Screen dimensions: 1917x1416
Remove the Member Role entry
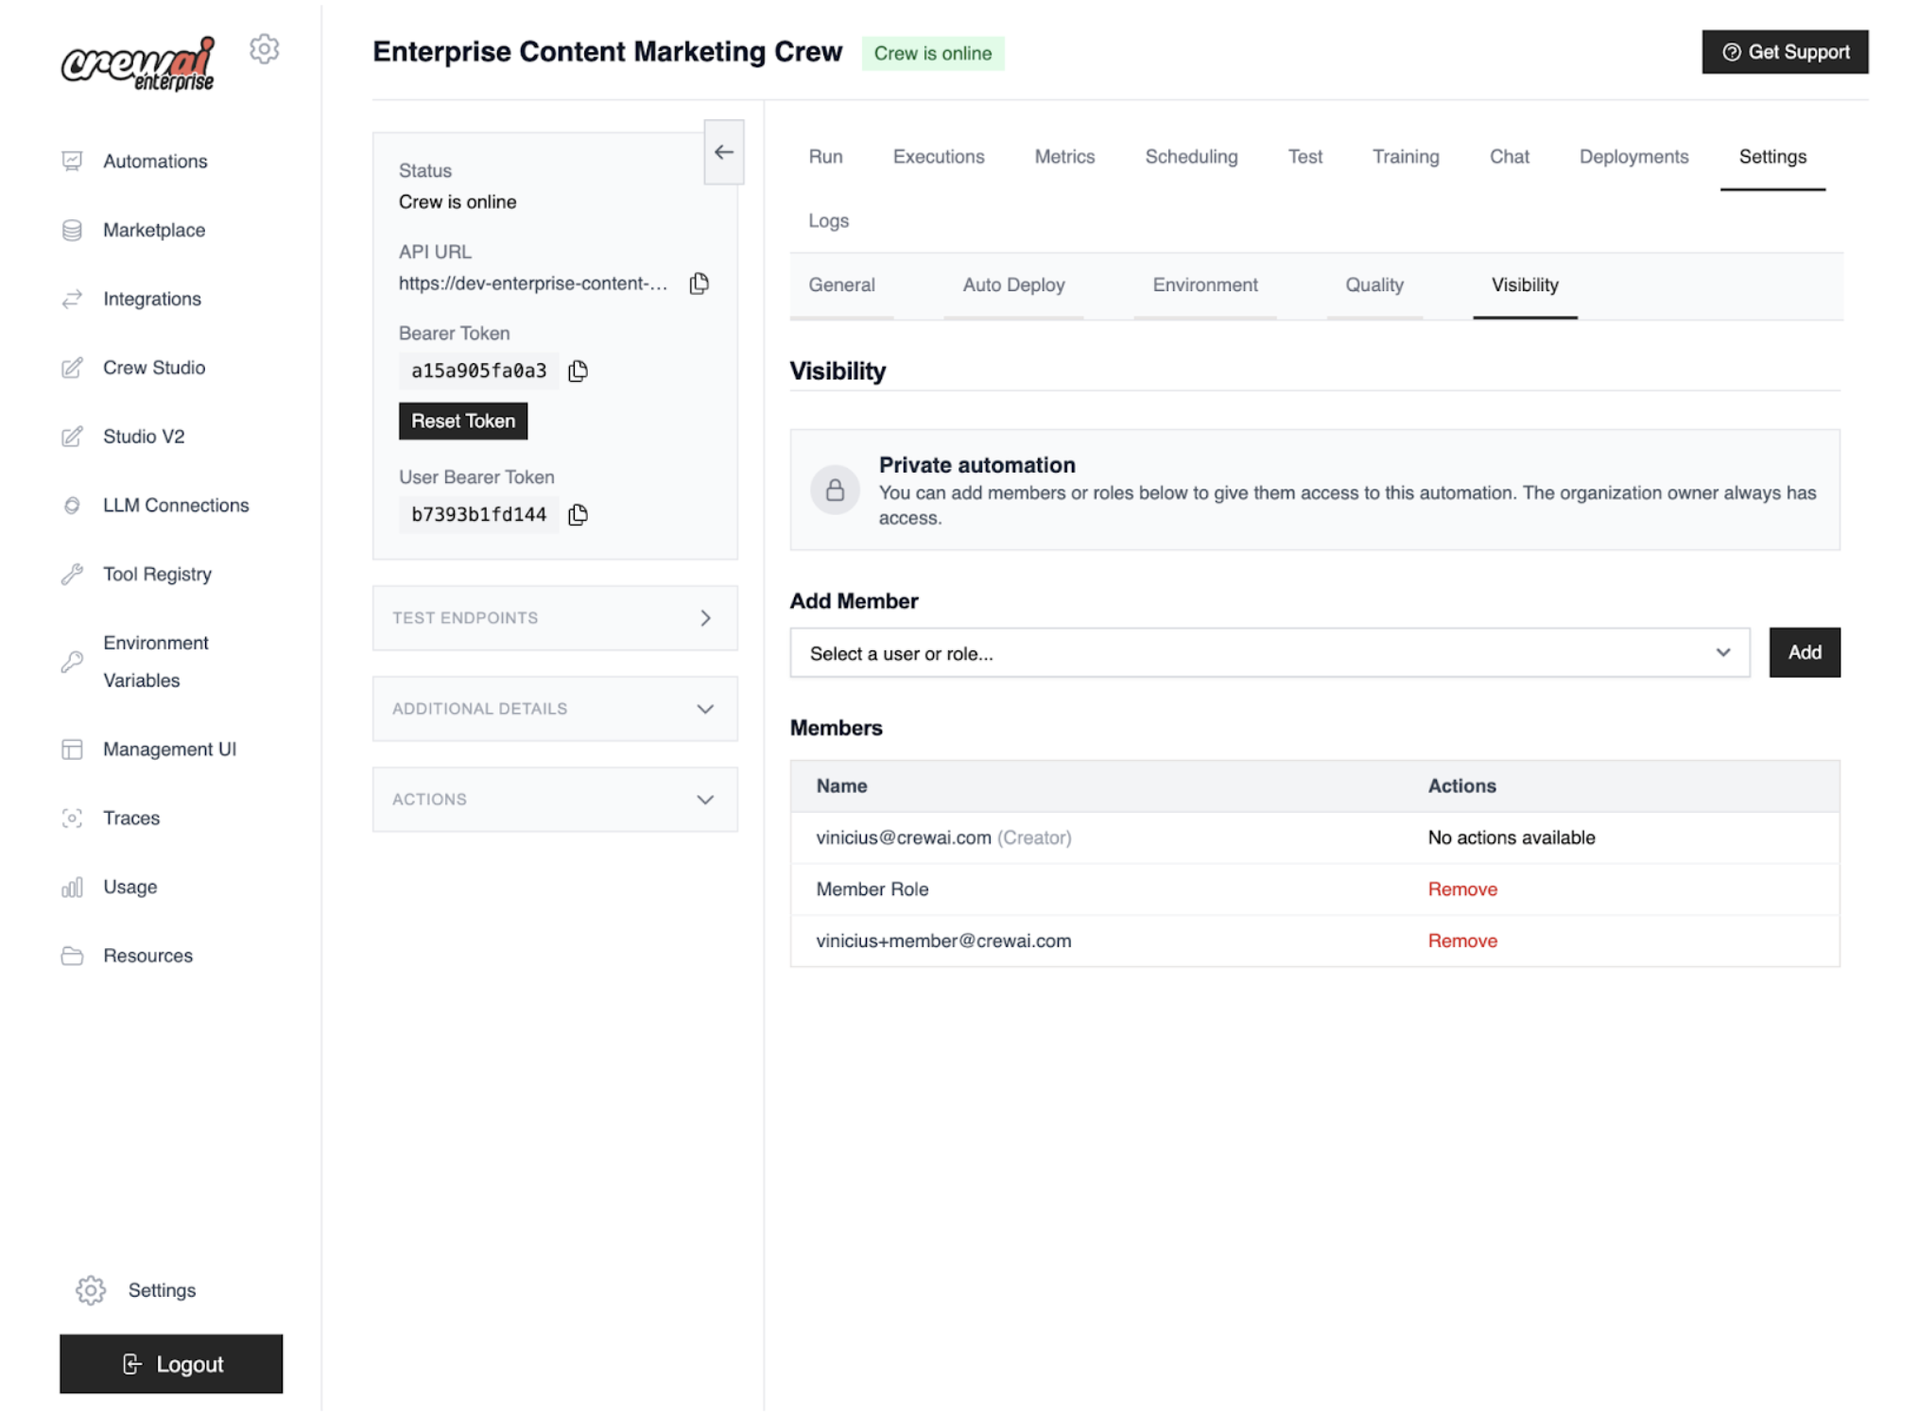coord(1461,889)
